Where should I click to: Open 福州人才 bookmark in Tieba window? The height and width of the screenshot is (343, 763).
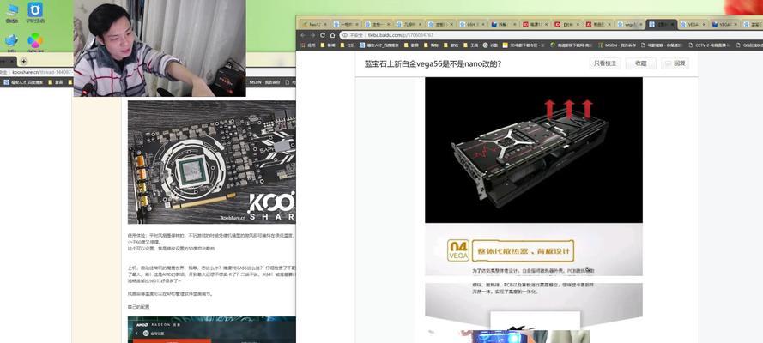(379, 45)
